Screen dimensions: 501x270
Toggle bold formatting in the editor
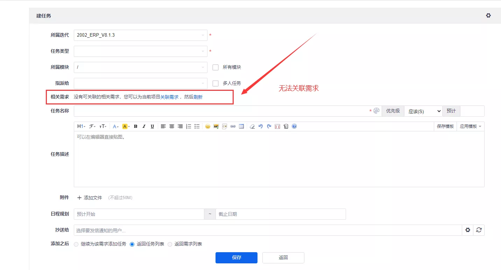click(x=135, y=126)
